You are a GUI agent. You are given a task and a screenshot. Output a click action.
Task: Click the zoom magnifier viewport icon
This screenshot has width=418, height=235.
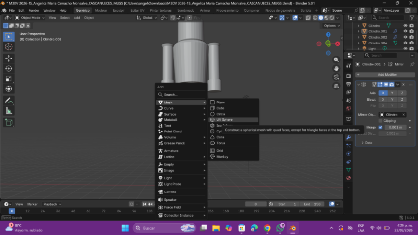tap(336, 60)
